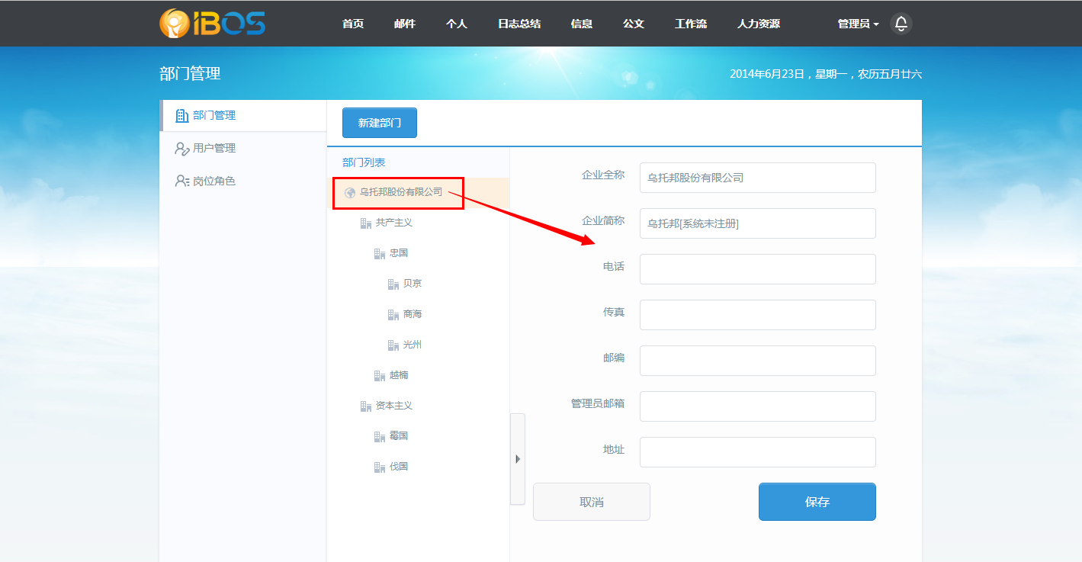Click the department management building icon in sidebar

pyautogui.click(x=181, y=116)
